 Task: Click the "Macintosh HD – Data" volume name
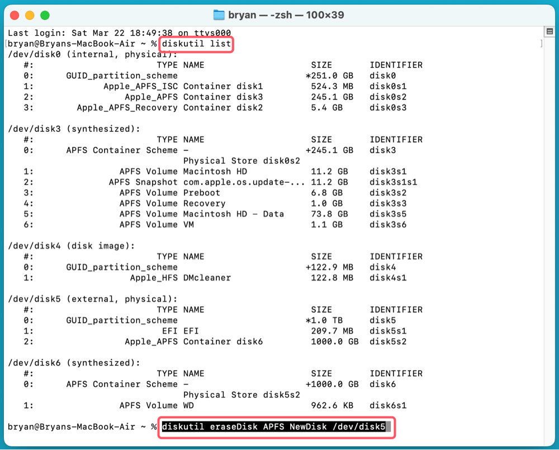coord(233,214)
